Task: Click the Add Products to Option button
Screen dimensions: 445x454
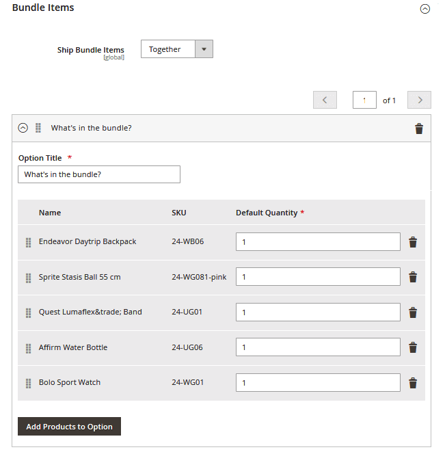Action: [69, 427]
